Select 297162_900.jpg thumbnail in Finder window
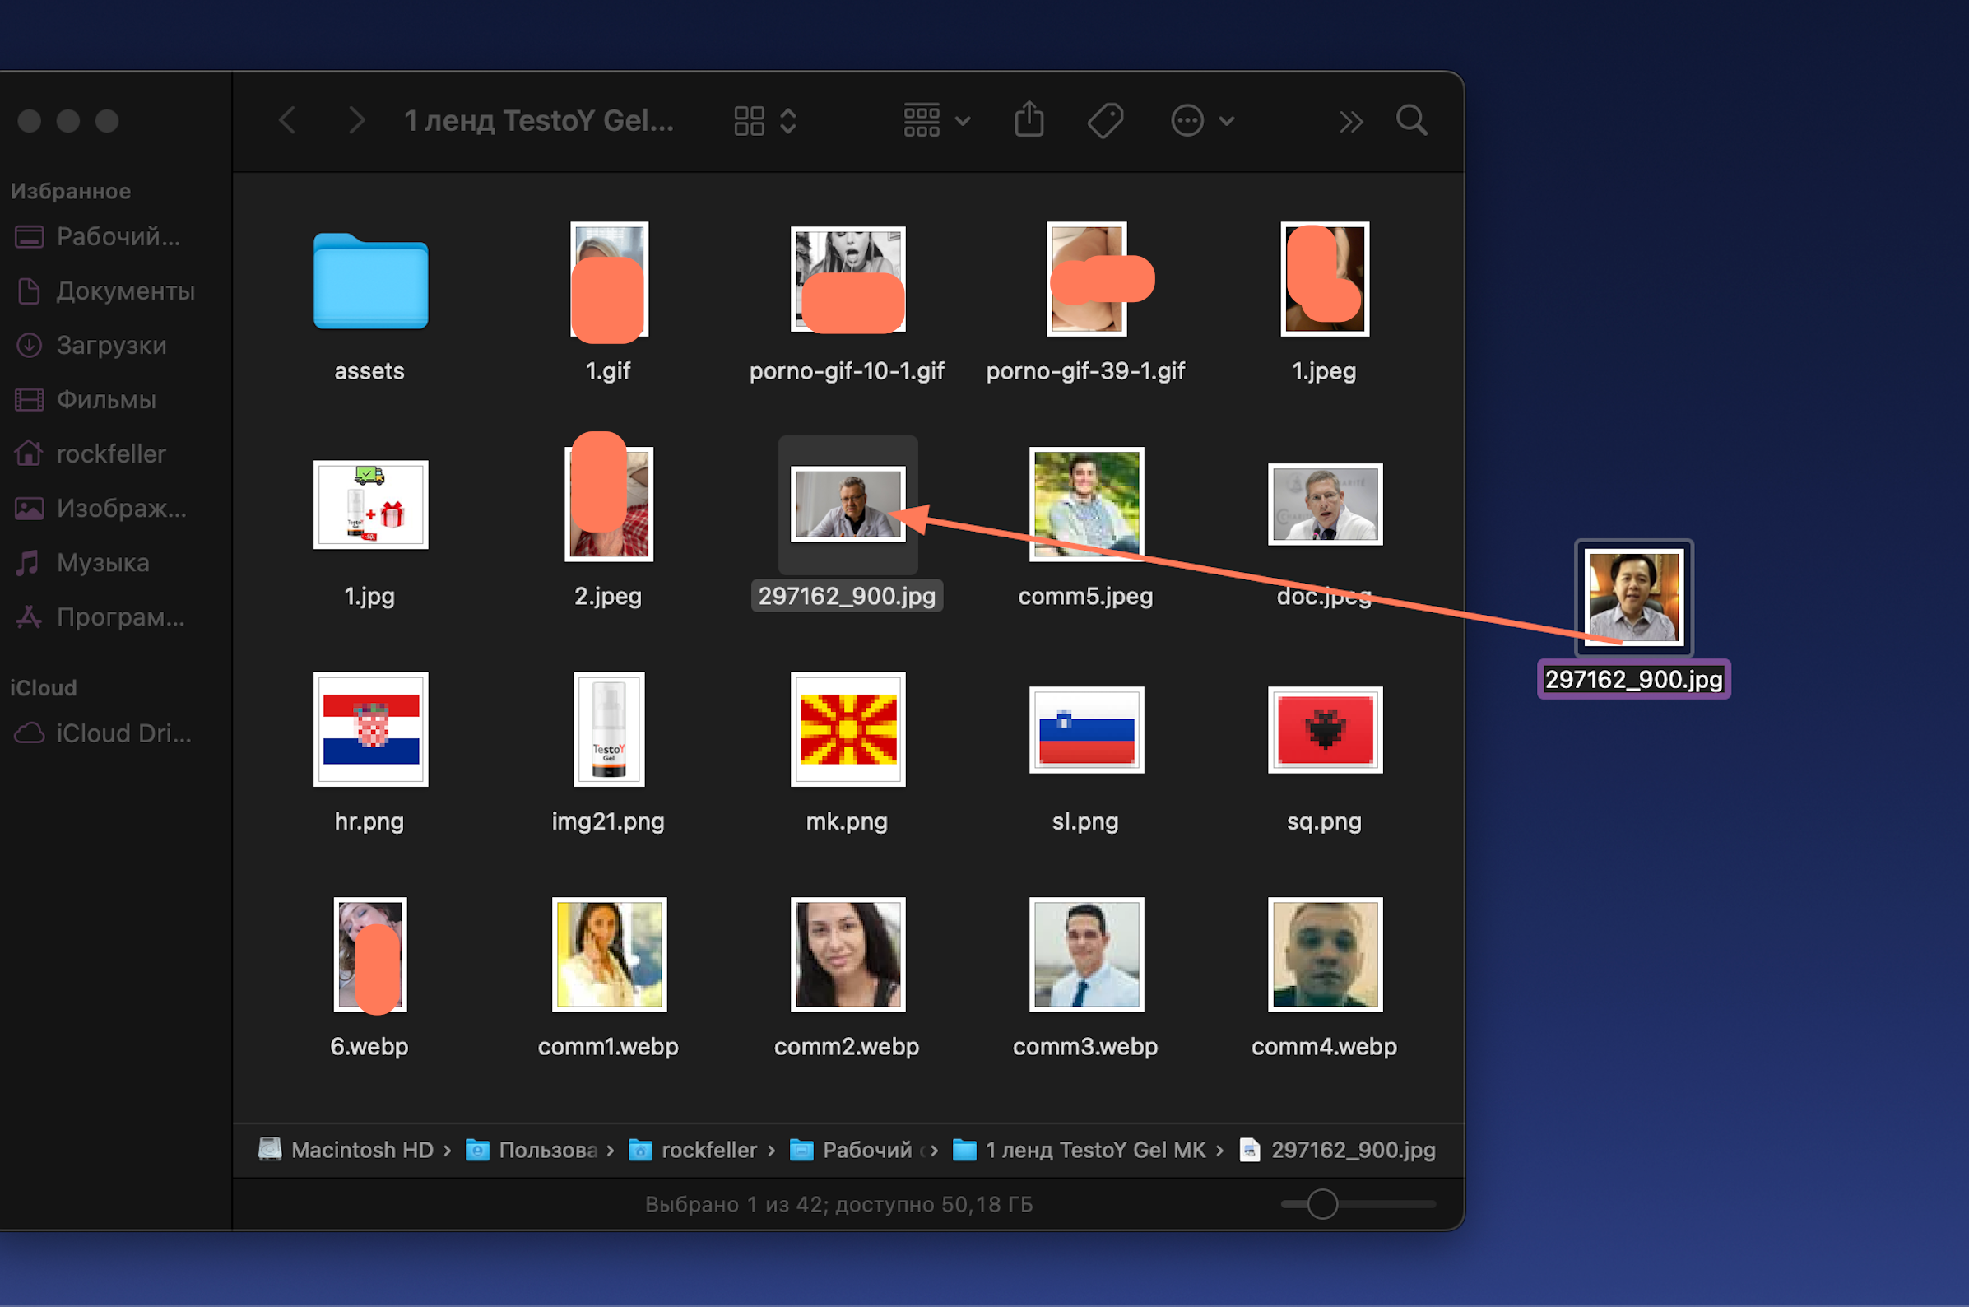This screenshot has width=1969, height=1307. coord(848,504)
